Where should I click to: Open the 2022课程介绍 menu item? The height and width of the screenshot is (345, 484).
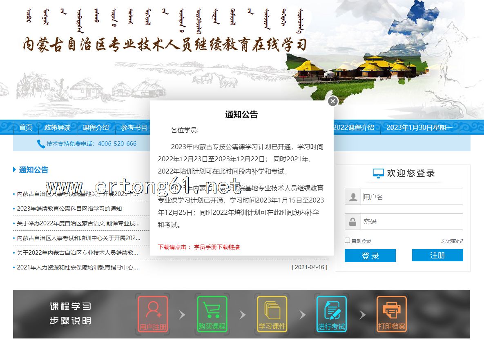(354, 127)
